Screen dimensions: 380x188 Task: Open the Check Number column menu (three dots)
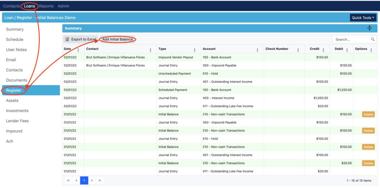click(298, 50)
